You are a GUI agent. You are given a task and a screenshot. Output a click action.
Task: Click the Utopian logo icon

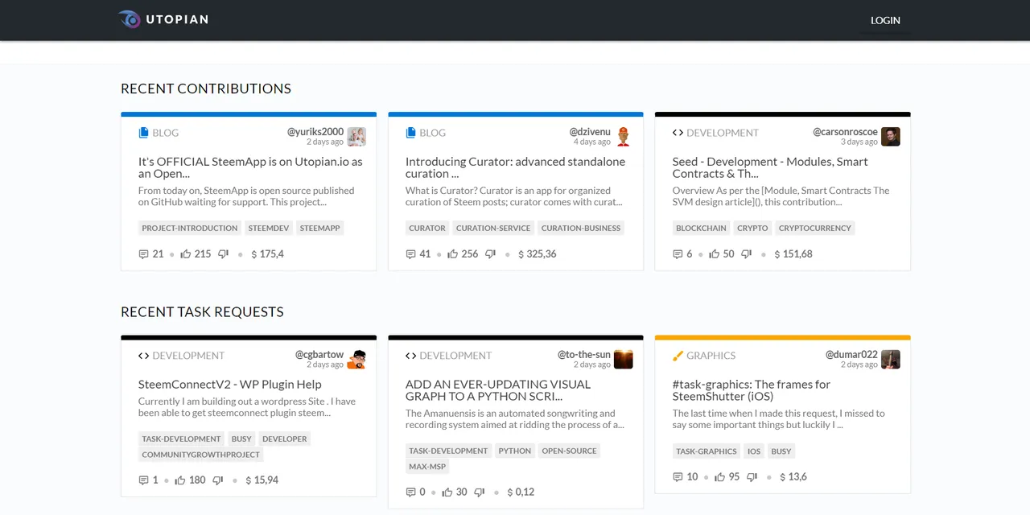(129, 19)
